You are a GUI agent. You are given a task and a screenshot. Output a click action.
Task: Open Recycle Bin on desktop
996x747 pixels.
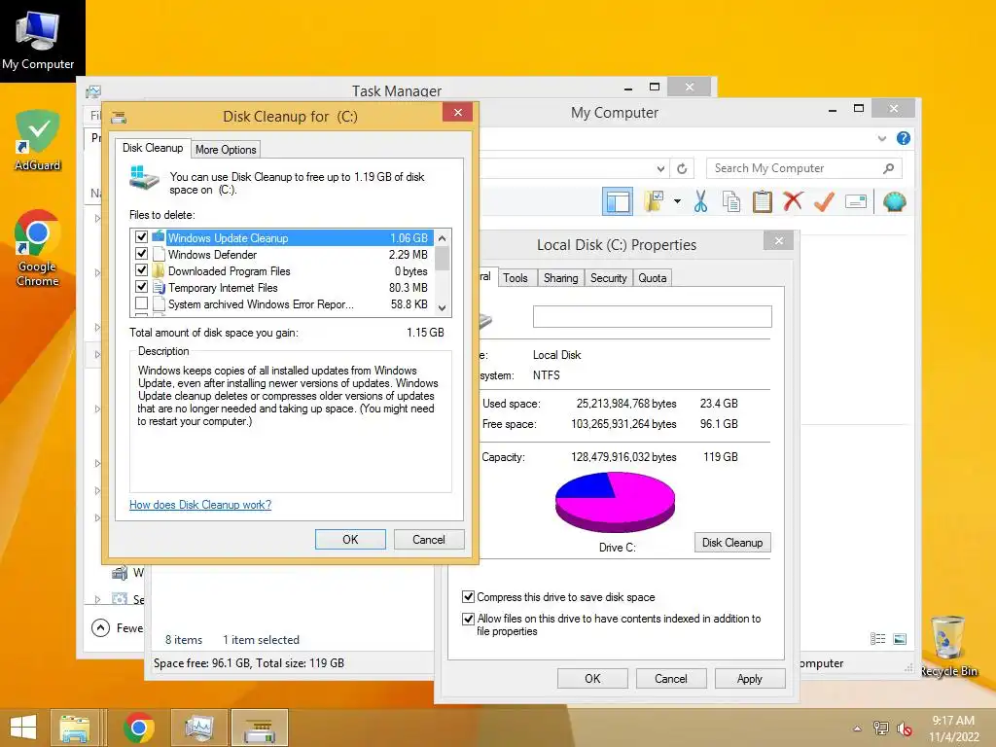(x=949, y=647)
